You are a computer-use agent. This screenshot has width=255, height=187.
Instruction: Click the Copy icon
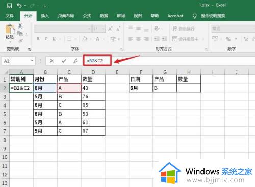point(20,34)
